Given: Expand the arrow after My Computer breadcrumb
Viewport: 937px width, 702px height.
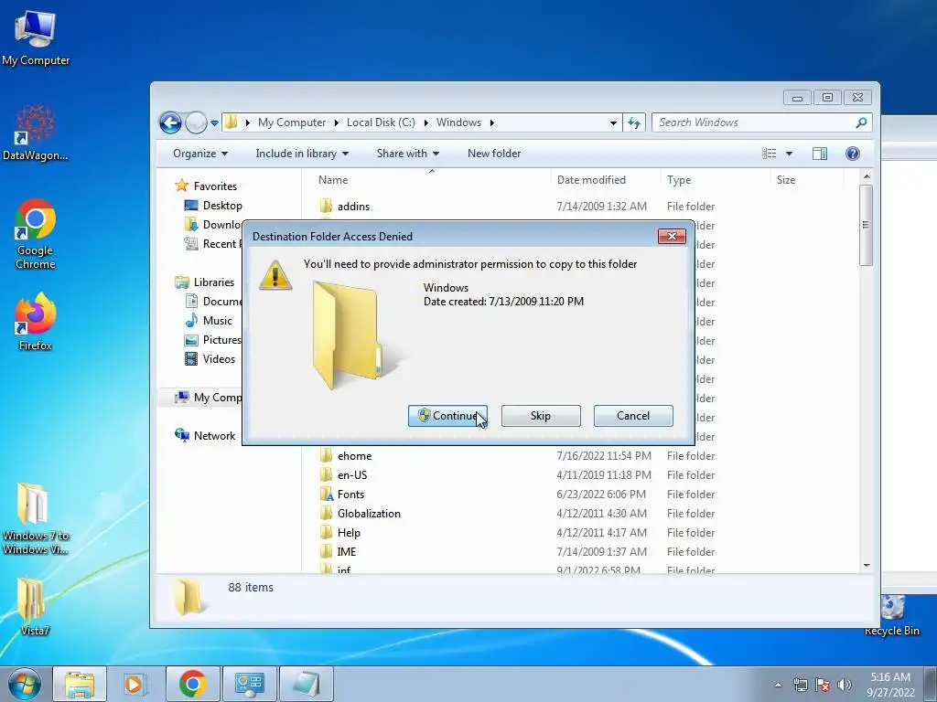Looking at the screenshot, I should (x=336, y=122).
